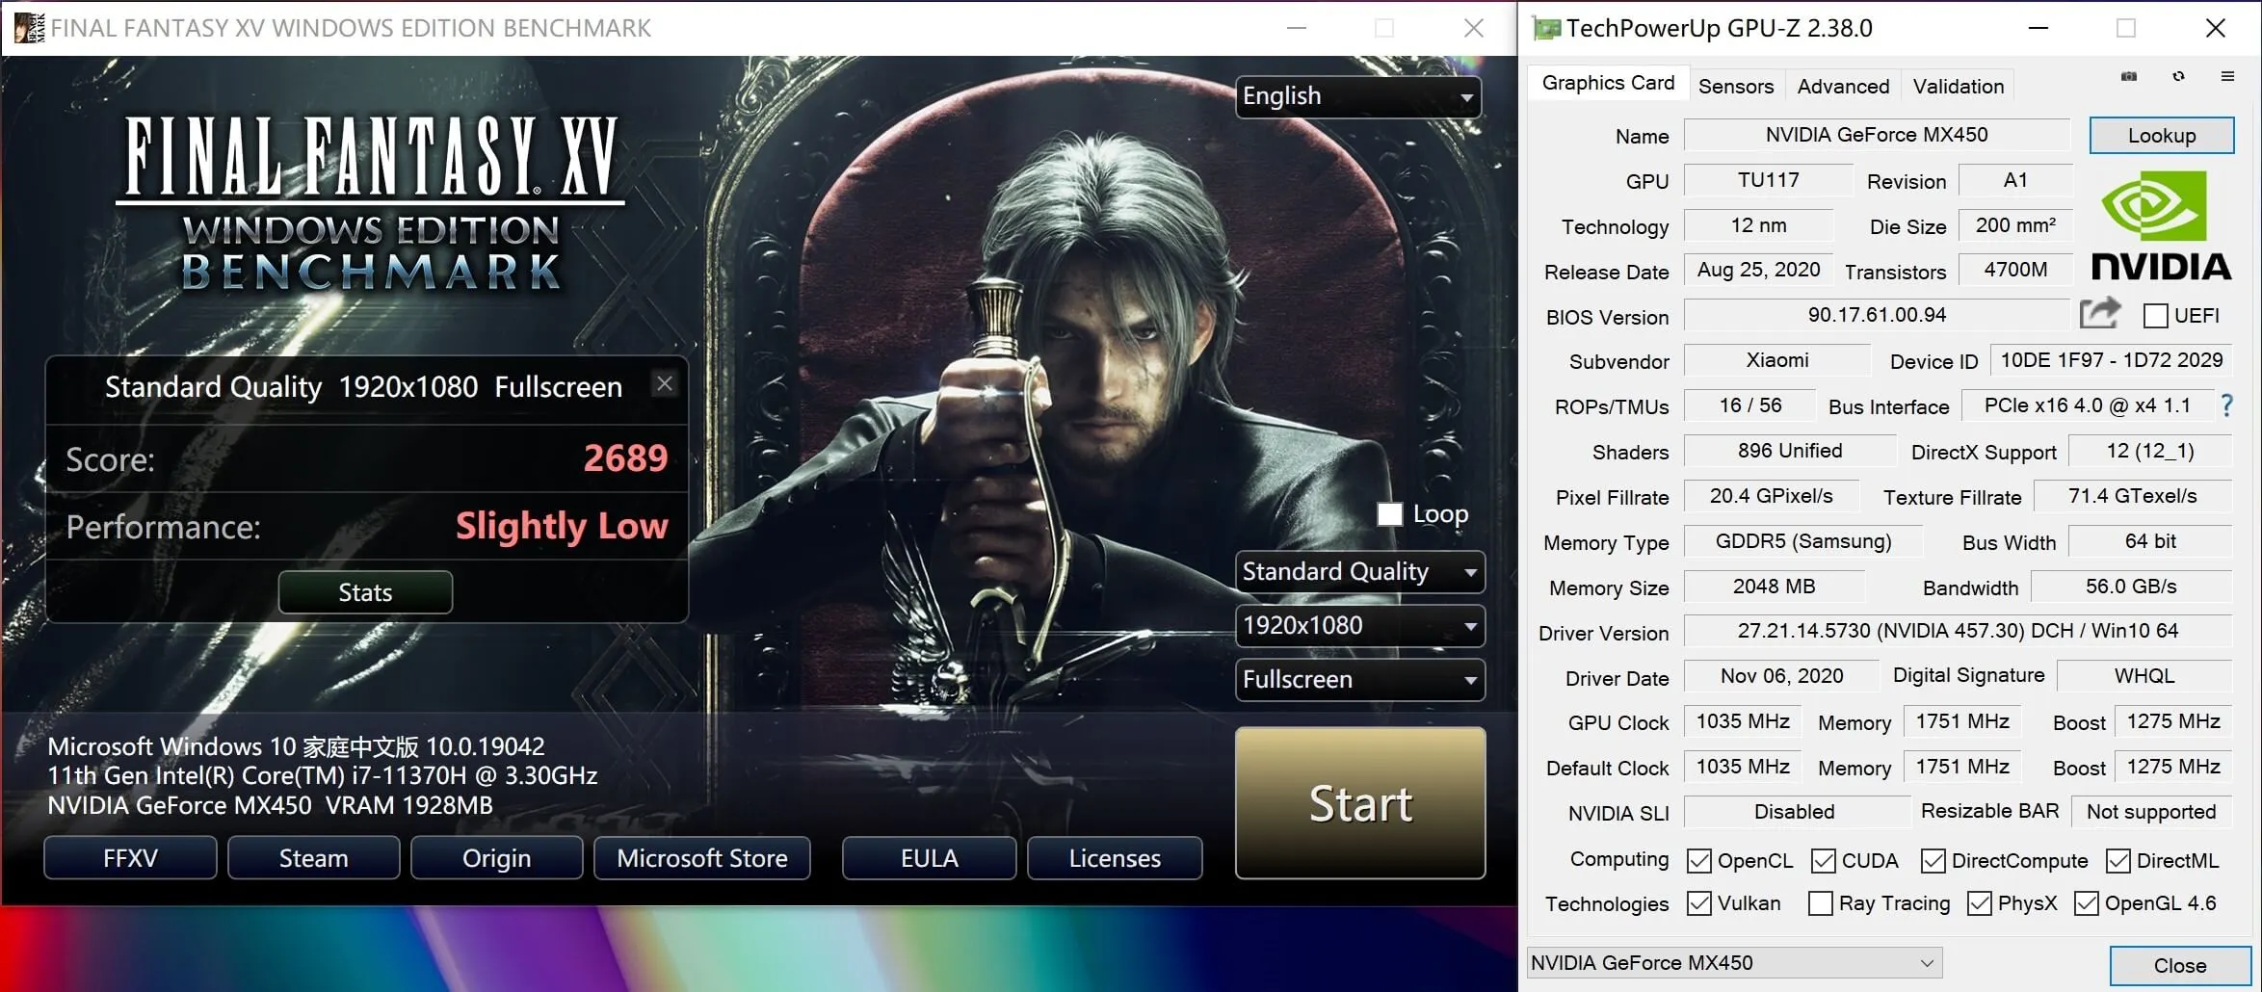Click the Microsoft Store button
The height and width of the screenshot is (992, 2262).
point(701,858)
